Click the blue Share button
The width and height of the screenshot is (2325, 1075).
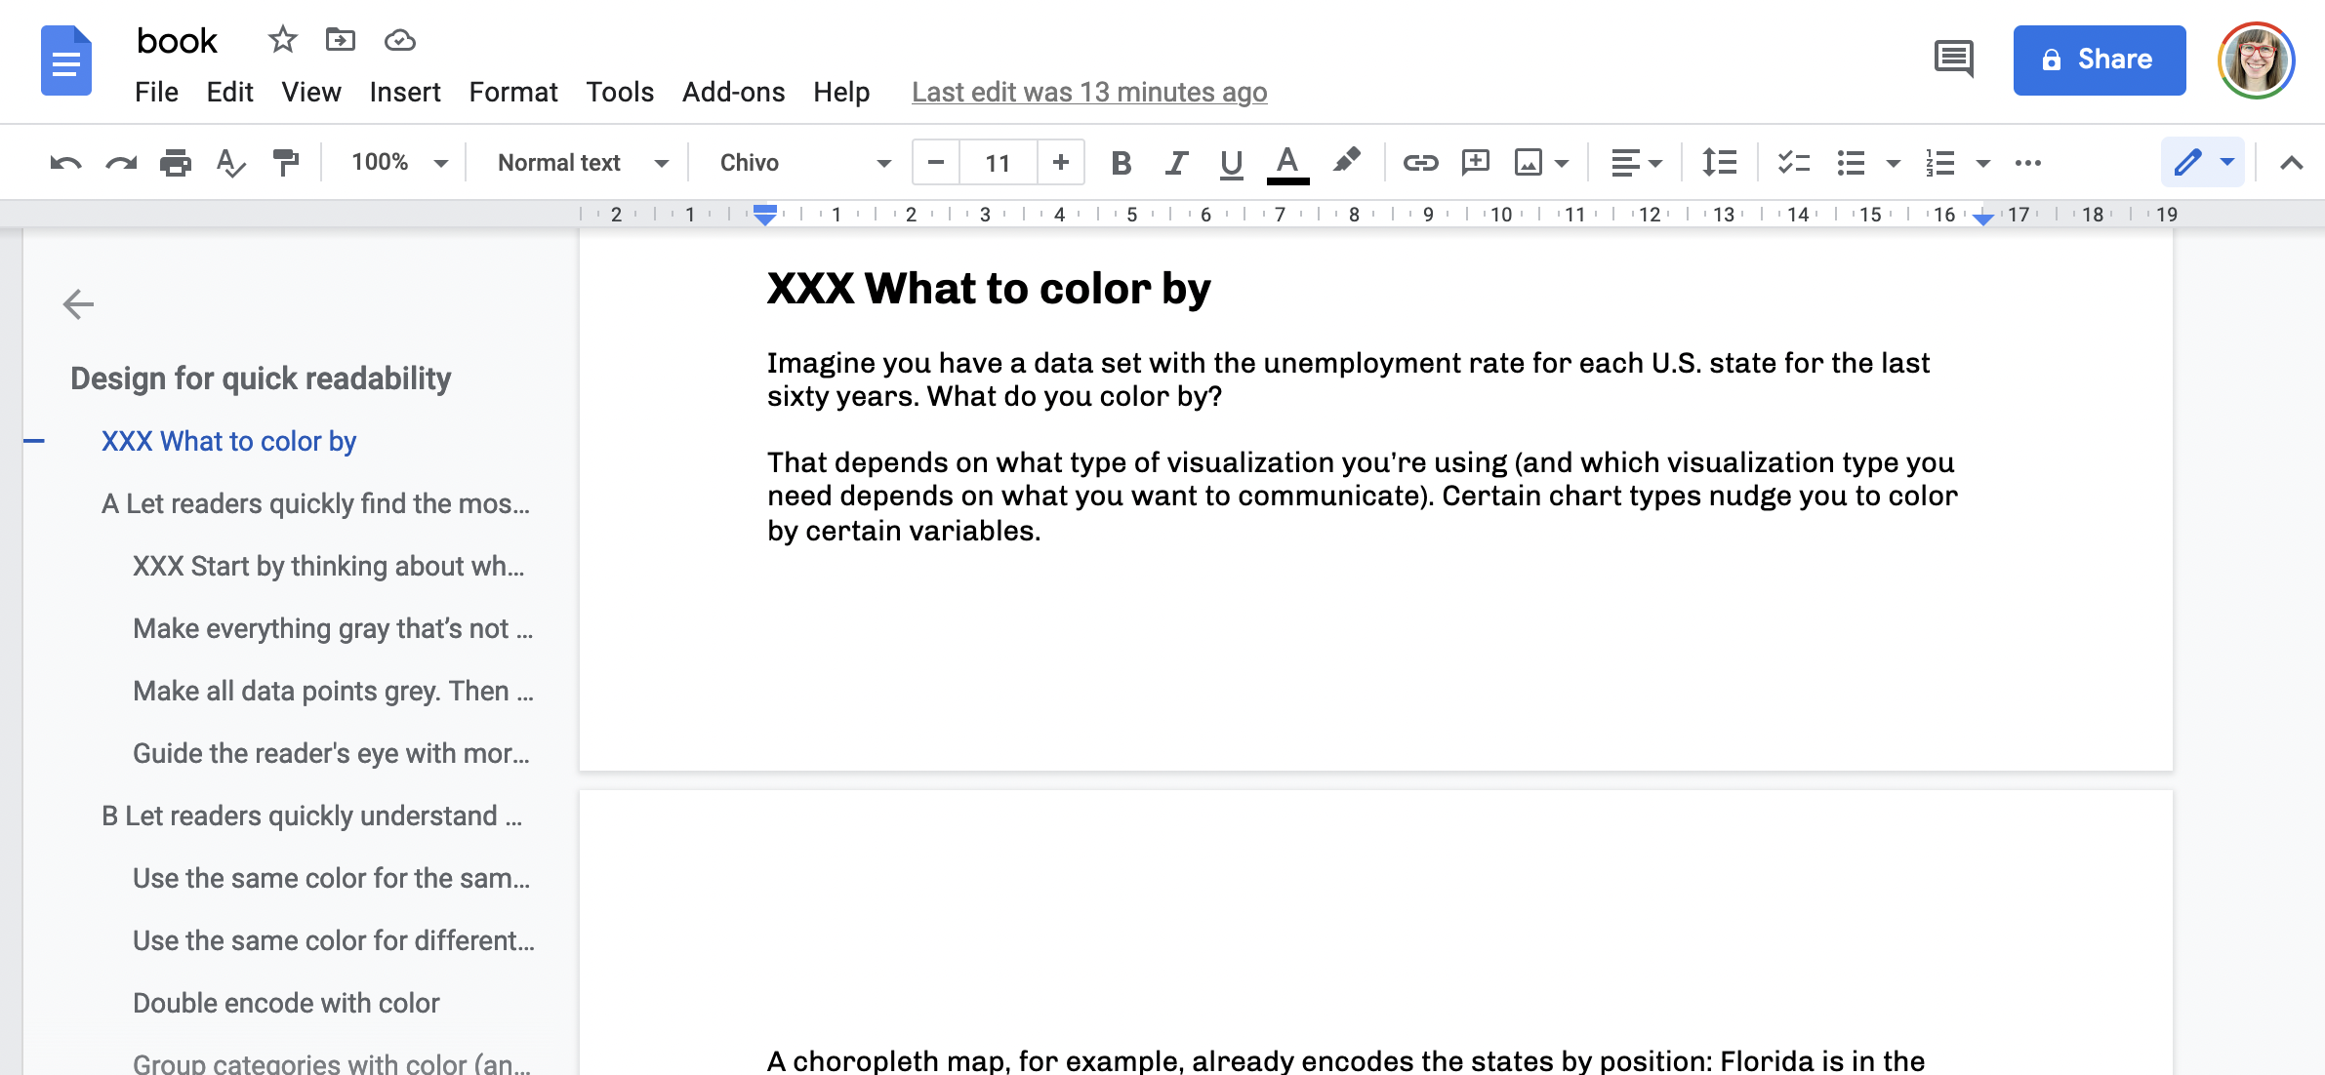(2099, 60)
